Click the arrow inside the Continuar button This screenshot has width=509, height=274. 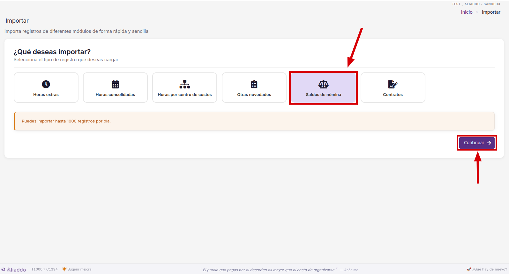coord(489,143)
